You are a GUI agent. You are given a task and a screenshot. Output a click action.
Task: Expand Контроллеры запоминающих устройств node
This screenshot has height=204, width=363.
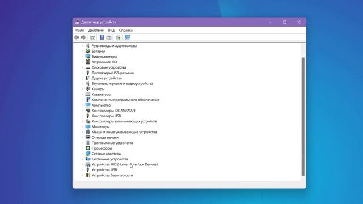[82, 121]
